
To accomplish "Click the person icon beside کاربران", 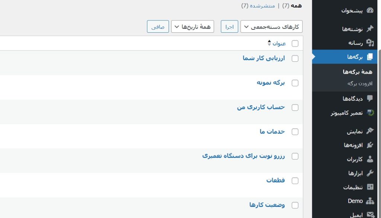I will click(x=370, y=159).
